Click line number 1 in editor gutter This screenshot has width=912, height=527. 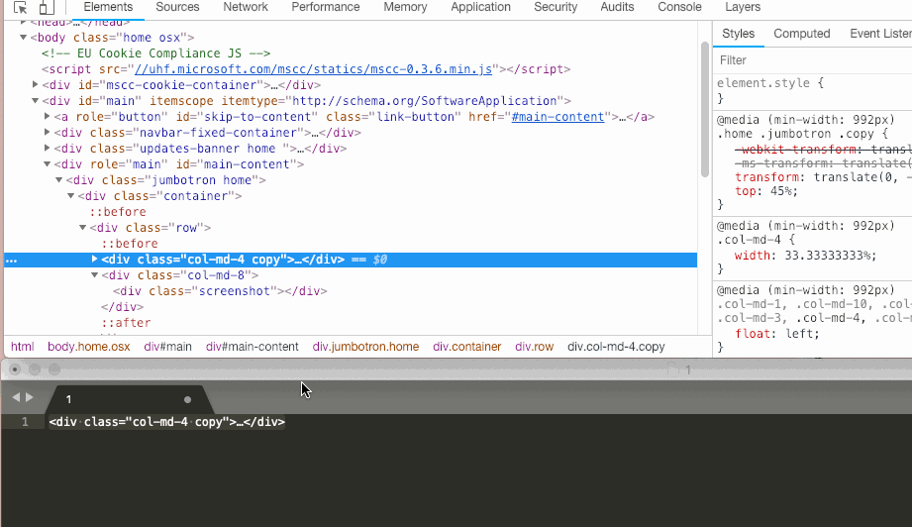point(25,422)
